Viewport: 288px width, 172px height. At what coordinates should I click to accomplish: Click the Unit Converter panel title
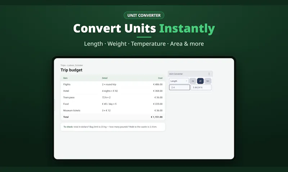tap(176, 74)
